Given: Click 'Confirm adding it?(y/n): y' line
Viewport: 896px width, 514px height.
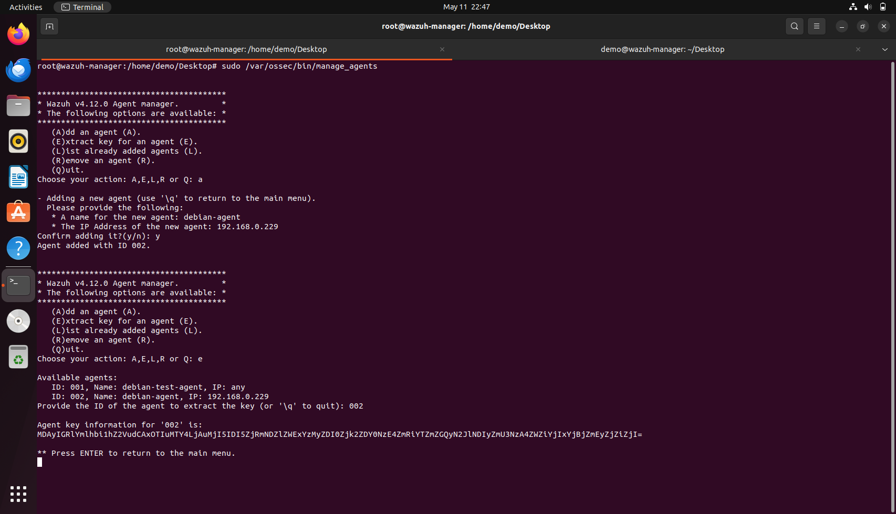Looking at the screenshot, I should coord(99,236).
